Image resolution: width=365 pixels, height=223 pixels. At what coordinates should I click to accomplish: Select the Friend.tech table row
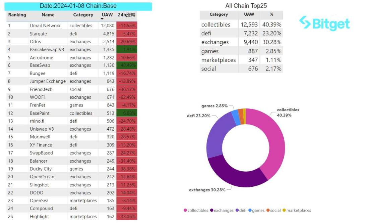coord(41,89)
